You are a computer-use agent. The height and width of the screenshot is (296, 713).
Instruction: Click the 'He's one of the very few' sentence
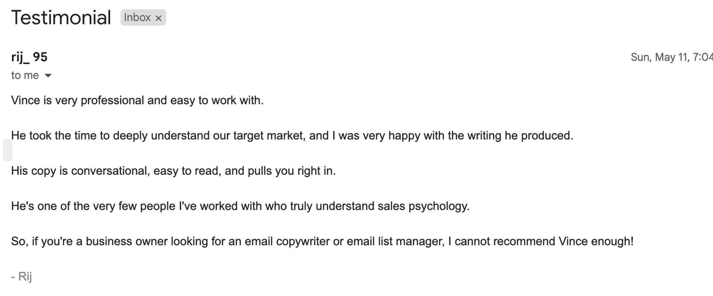(x=240, y=206)
